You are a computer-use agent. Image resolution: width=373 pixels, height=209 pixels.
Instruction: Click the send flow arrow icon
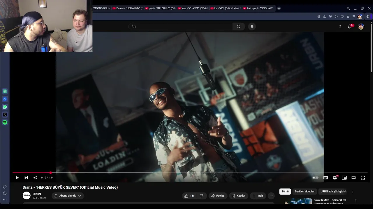click(x=336, y=17)
